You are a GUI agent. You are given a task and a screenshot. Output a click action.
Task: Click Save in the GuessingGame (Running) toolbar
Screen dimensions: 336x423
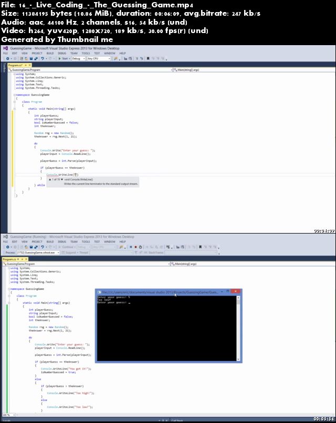(x=31, y=247)
